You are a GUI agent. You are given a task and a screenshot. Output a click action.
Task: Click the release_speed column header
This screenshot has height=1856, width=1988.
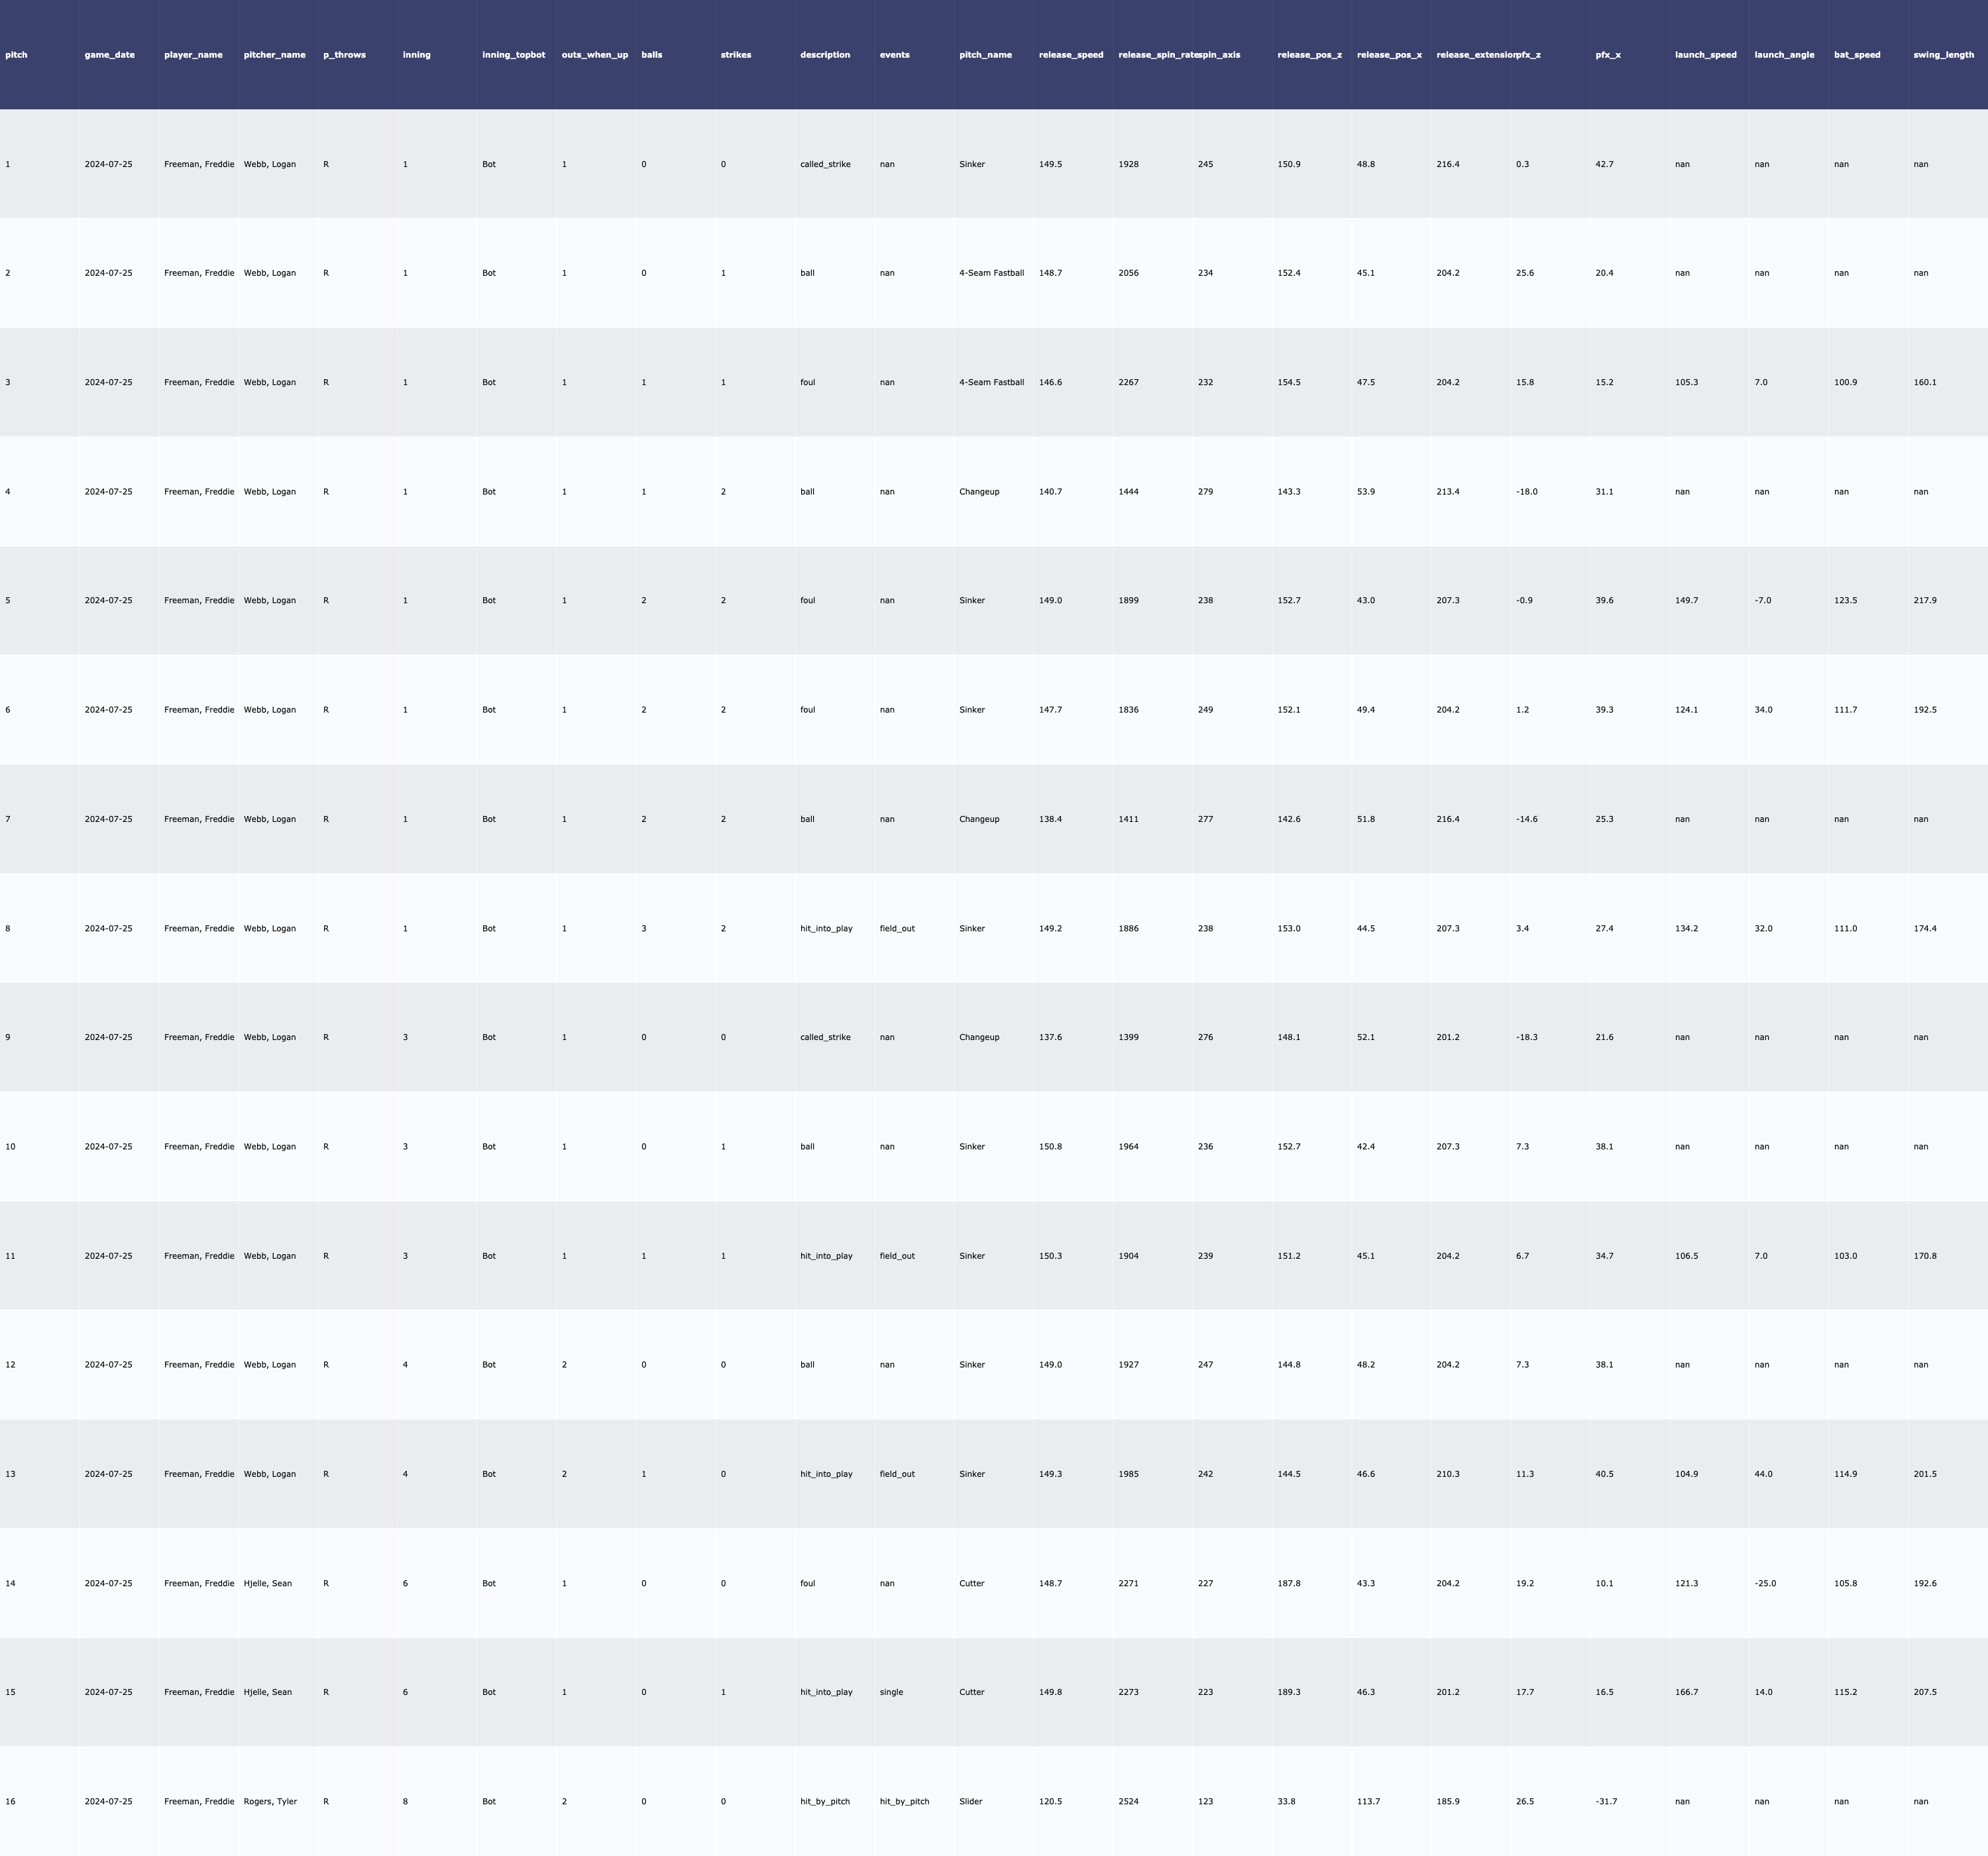(1071, 55)
